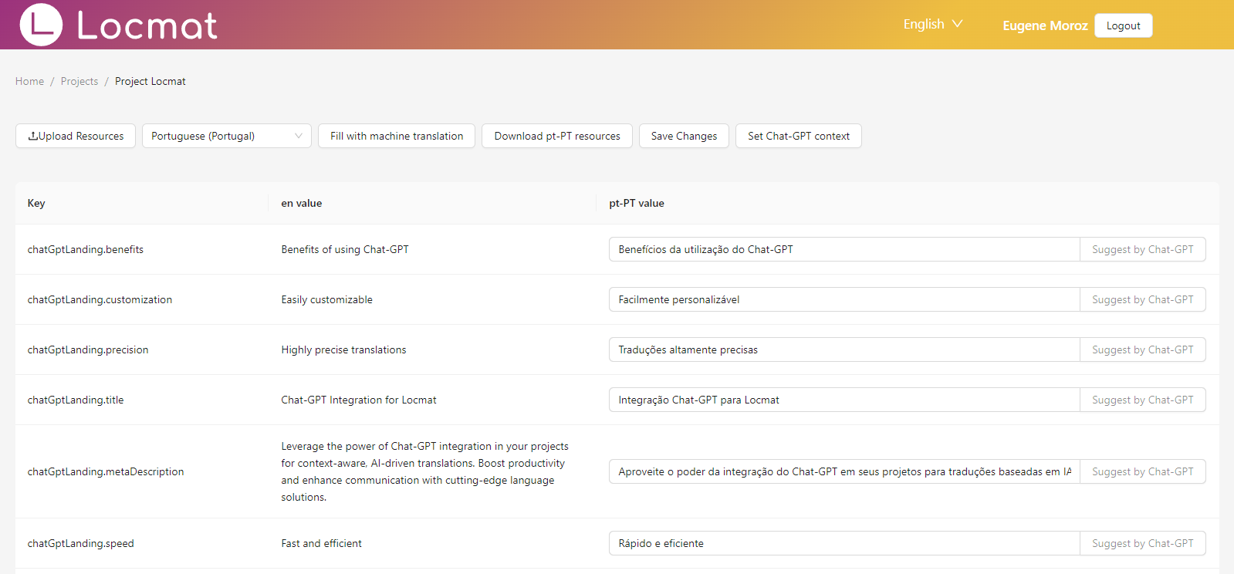This screenshot has height=574, width=1234.
Task: Open Eugene Moroz user name
Action: coord(1045,25)
